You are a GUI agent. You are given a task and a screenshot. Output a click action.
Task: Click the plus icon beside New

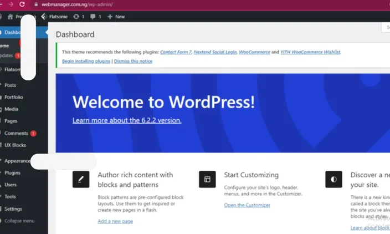pyautogui.click(x=110, y=17)
